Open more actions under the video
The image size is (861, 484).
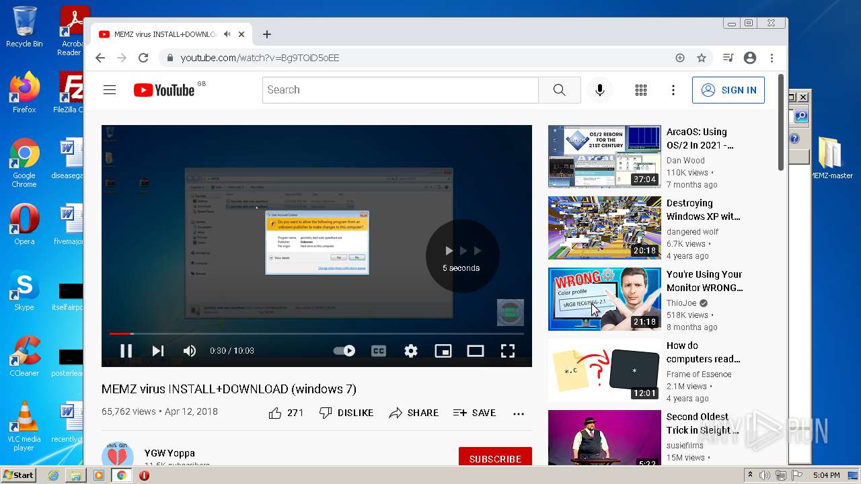tap(519, 413)
